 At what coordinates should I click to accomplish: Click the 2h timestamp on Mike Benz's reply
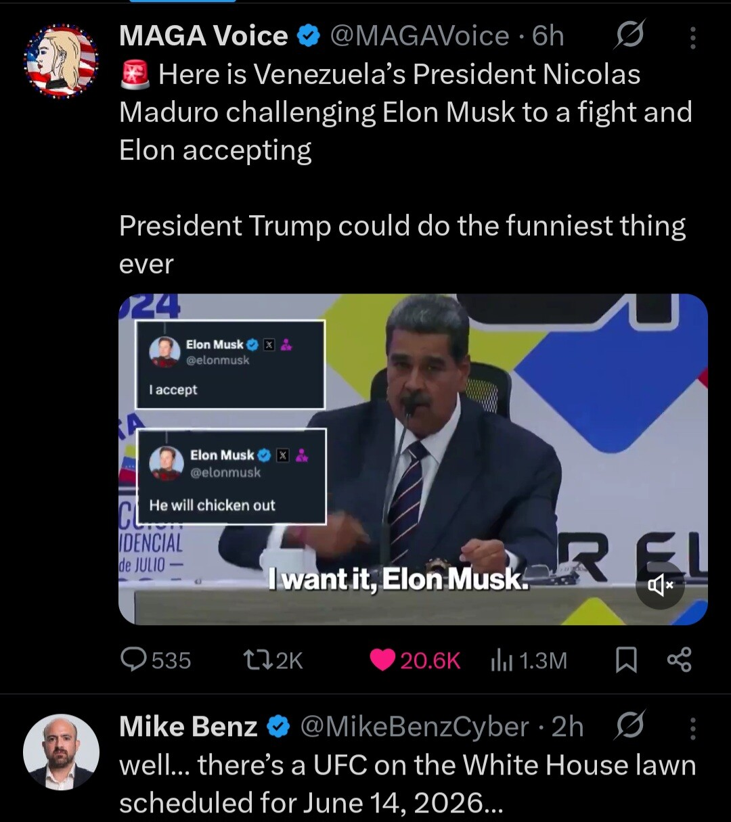571,727
